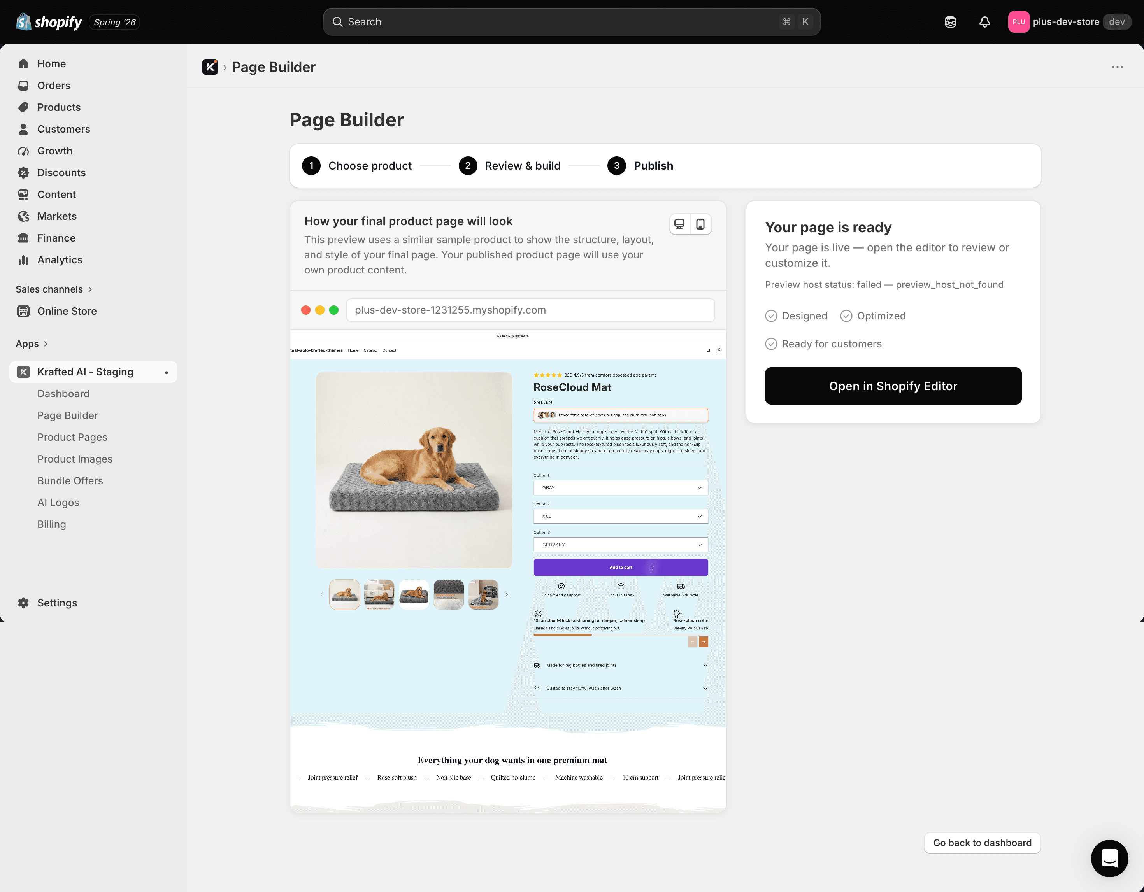The image size is (1144, 892).
Task: Click the Markets globe icon
Action: (x=24, y=216)
